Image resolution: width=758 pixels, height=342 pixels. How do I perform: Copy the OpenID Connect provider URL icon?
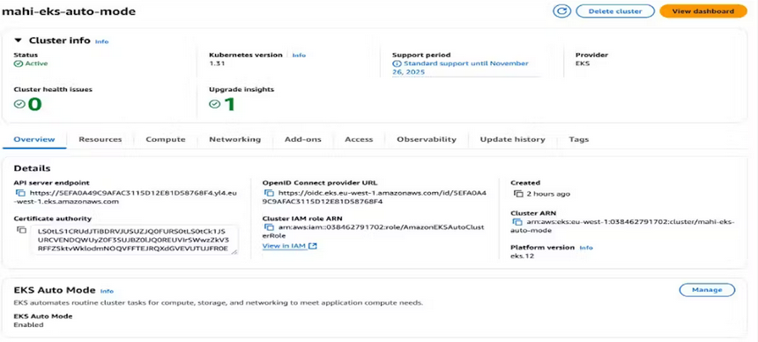click(269, 193)
